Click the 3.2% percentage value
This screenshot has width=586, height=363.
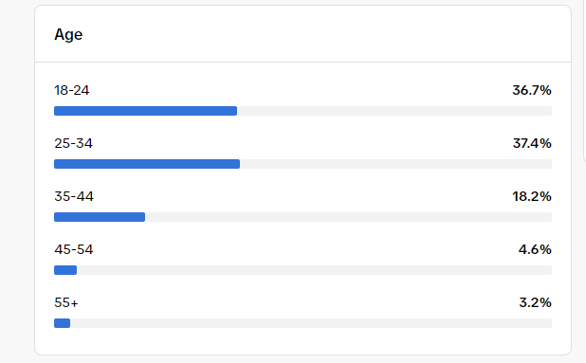point(535,302)
